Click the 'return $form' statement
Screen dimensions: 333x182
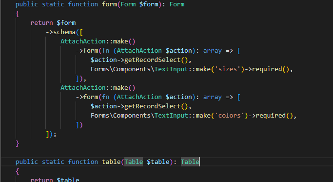[x=53, y=23]
